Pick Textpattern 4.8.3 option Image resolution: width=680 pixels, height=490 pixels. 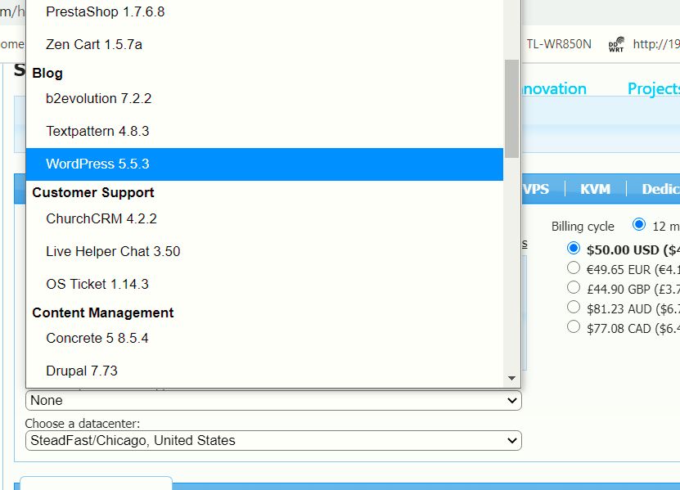click(x=264, y=131)
